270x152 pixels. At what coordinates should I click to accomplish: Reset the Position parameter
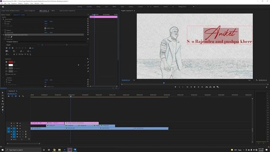pyautogui.click(x=88, y=22)
